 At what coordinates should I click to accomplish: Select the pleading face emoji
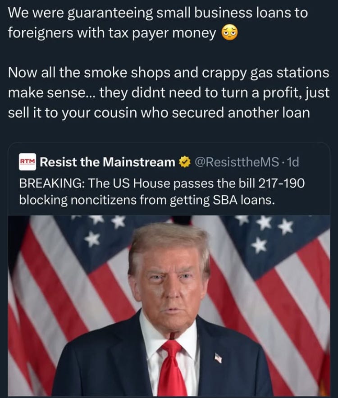click(x=230, y=33)
